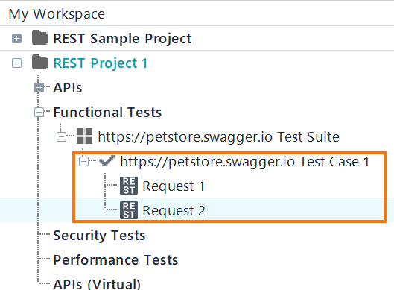Viewport: 394px width, 290px height.
Task: Select the Performance Tests item
Action: pos(115,260)
